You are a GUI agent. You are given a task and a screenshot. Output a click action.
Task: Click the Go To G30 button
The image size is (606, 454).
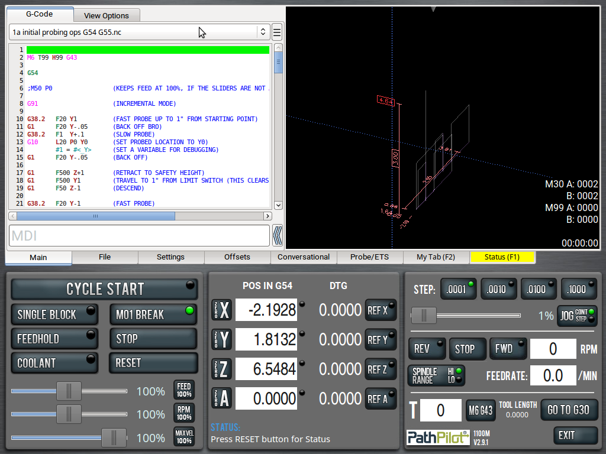(x=568, y=410)
